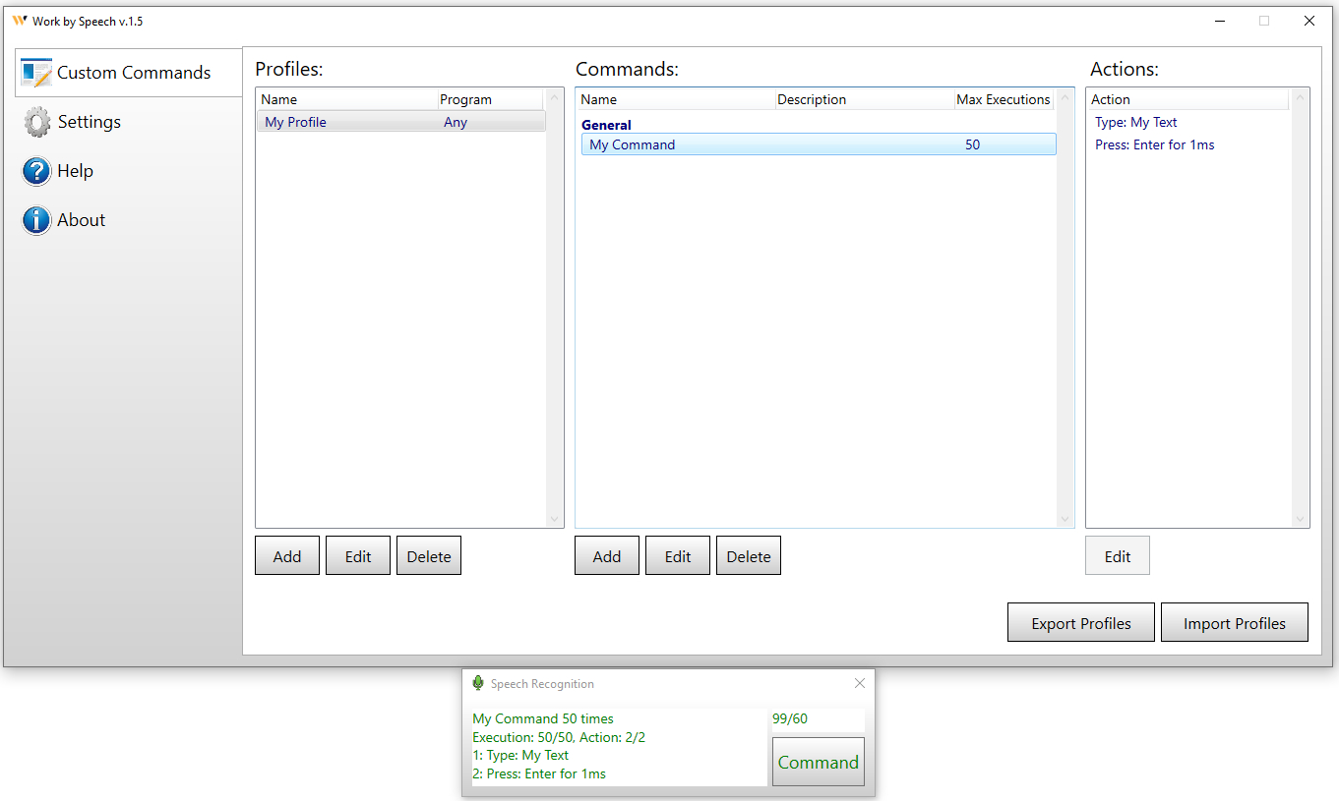Click the green microphone icon in Speech Recognition
Viewport: 1339px width, 801px height.
click(x=478, y=683)
